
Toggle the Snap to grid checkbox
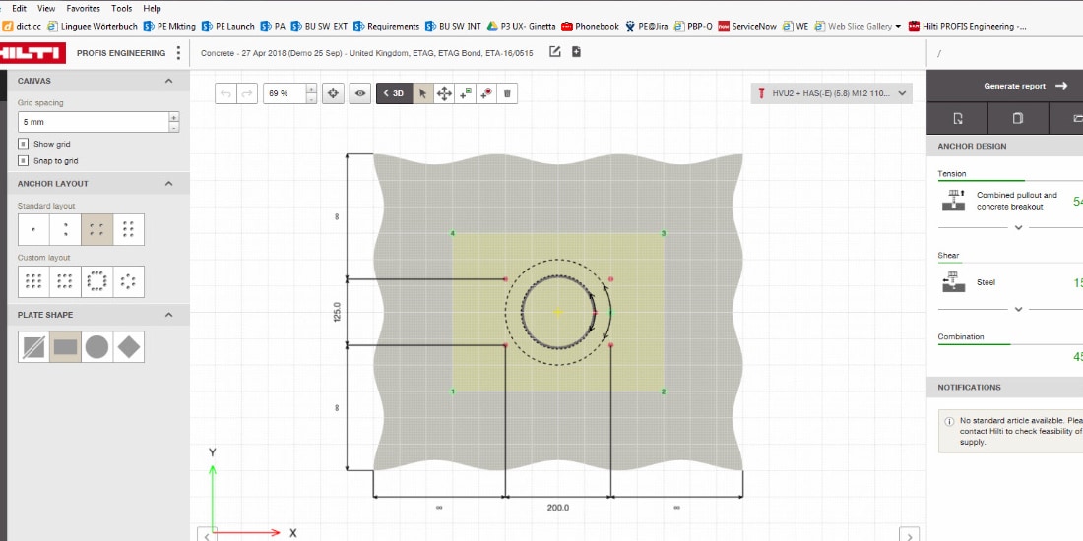[23, 160]
